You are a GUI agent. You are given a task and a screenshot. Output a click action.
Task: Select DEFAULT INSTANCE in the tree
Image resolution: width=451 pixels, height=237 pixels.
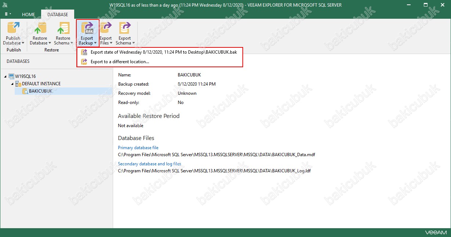[41, 84]
